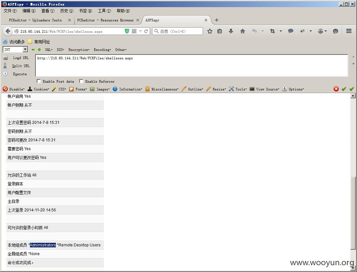357x272 pixels.
Task: Click the red error X icon in developer toolbar
Action: pos(336,89)
